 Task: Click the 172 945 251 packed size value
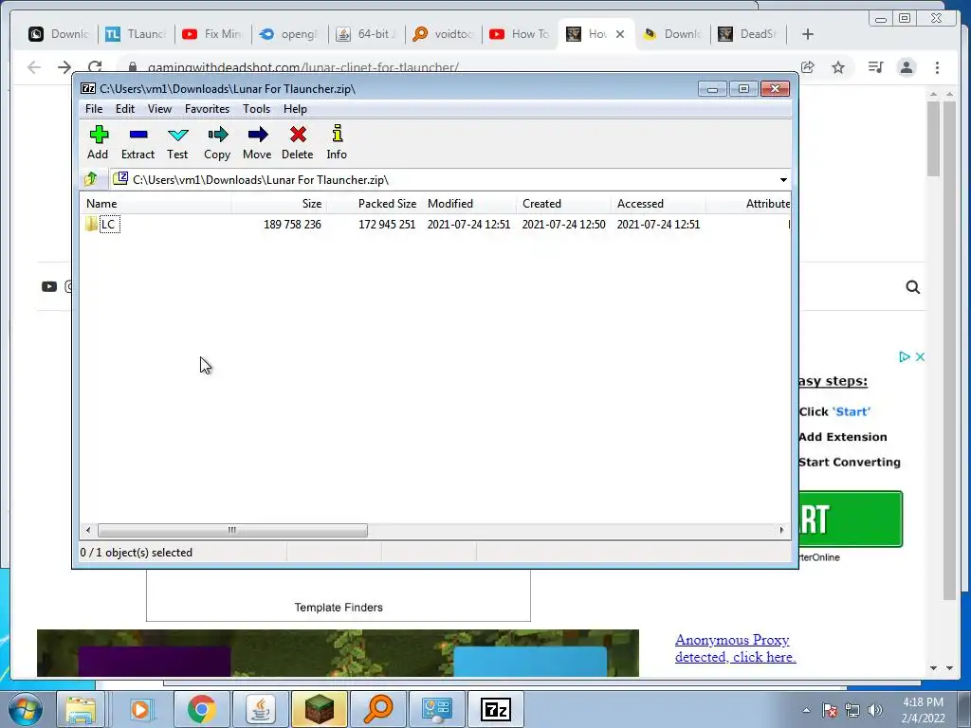pyautogui.click(x=387, y=225)
